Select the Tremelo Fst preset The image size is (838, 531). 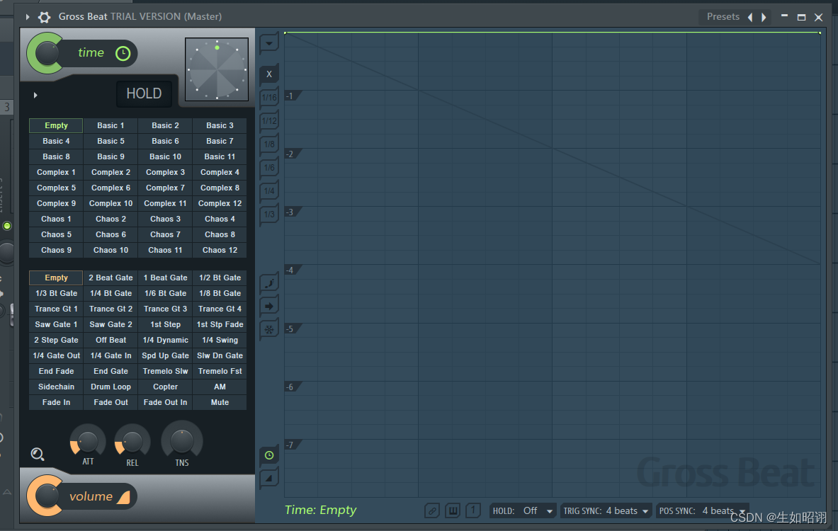tap(220, 371)
